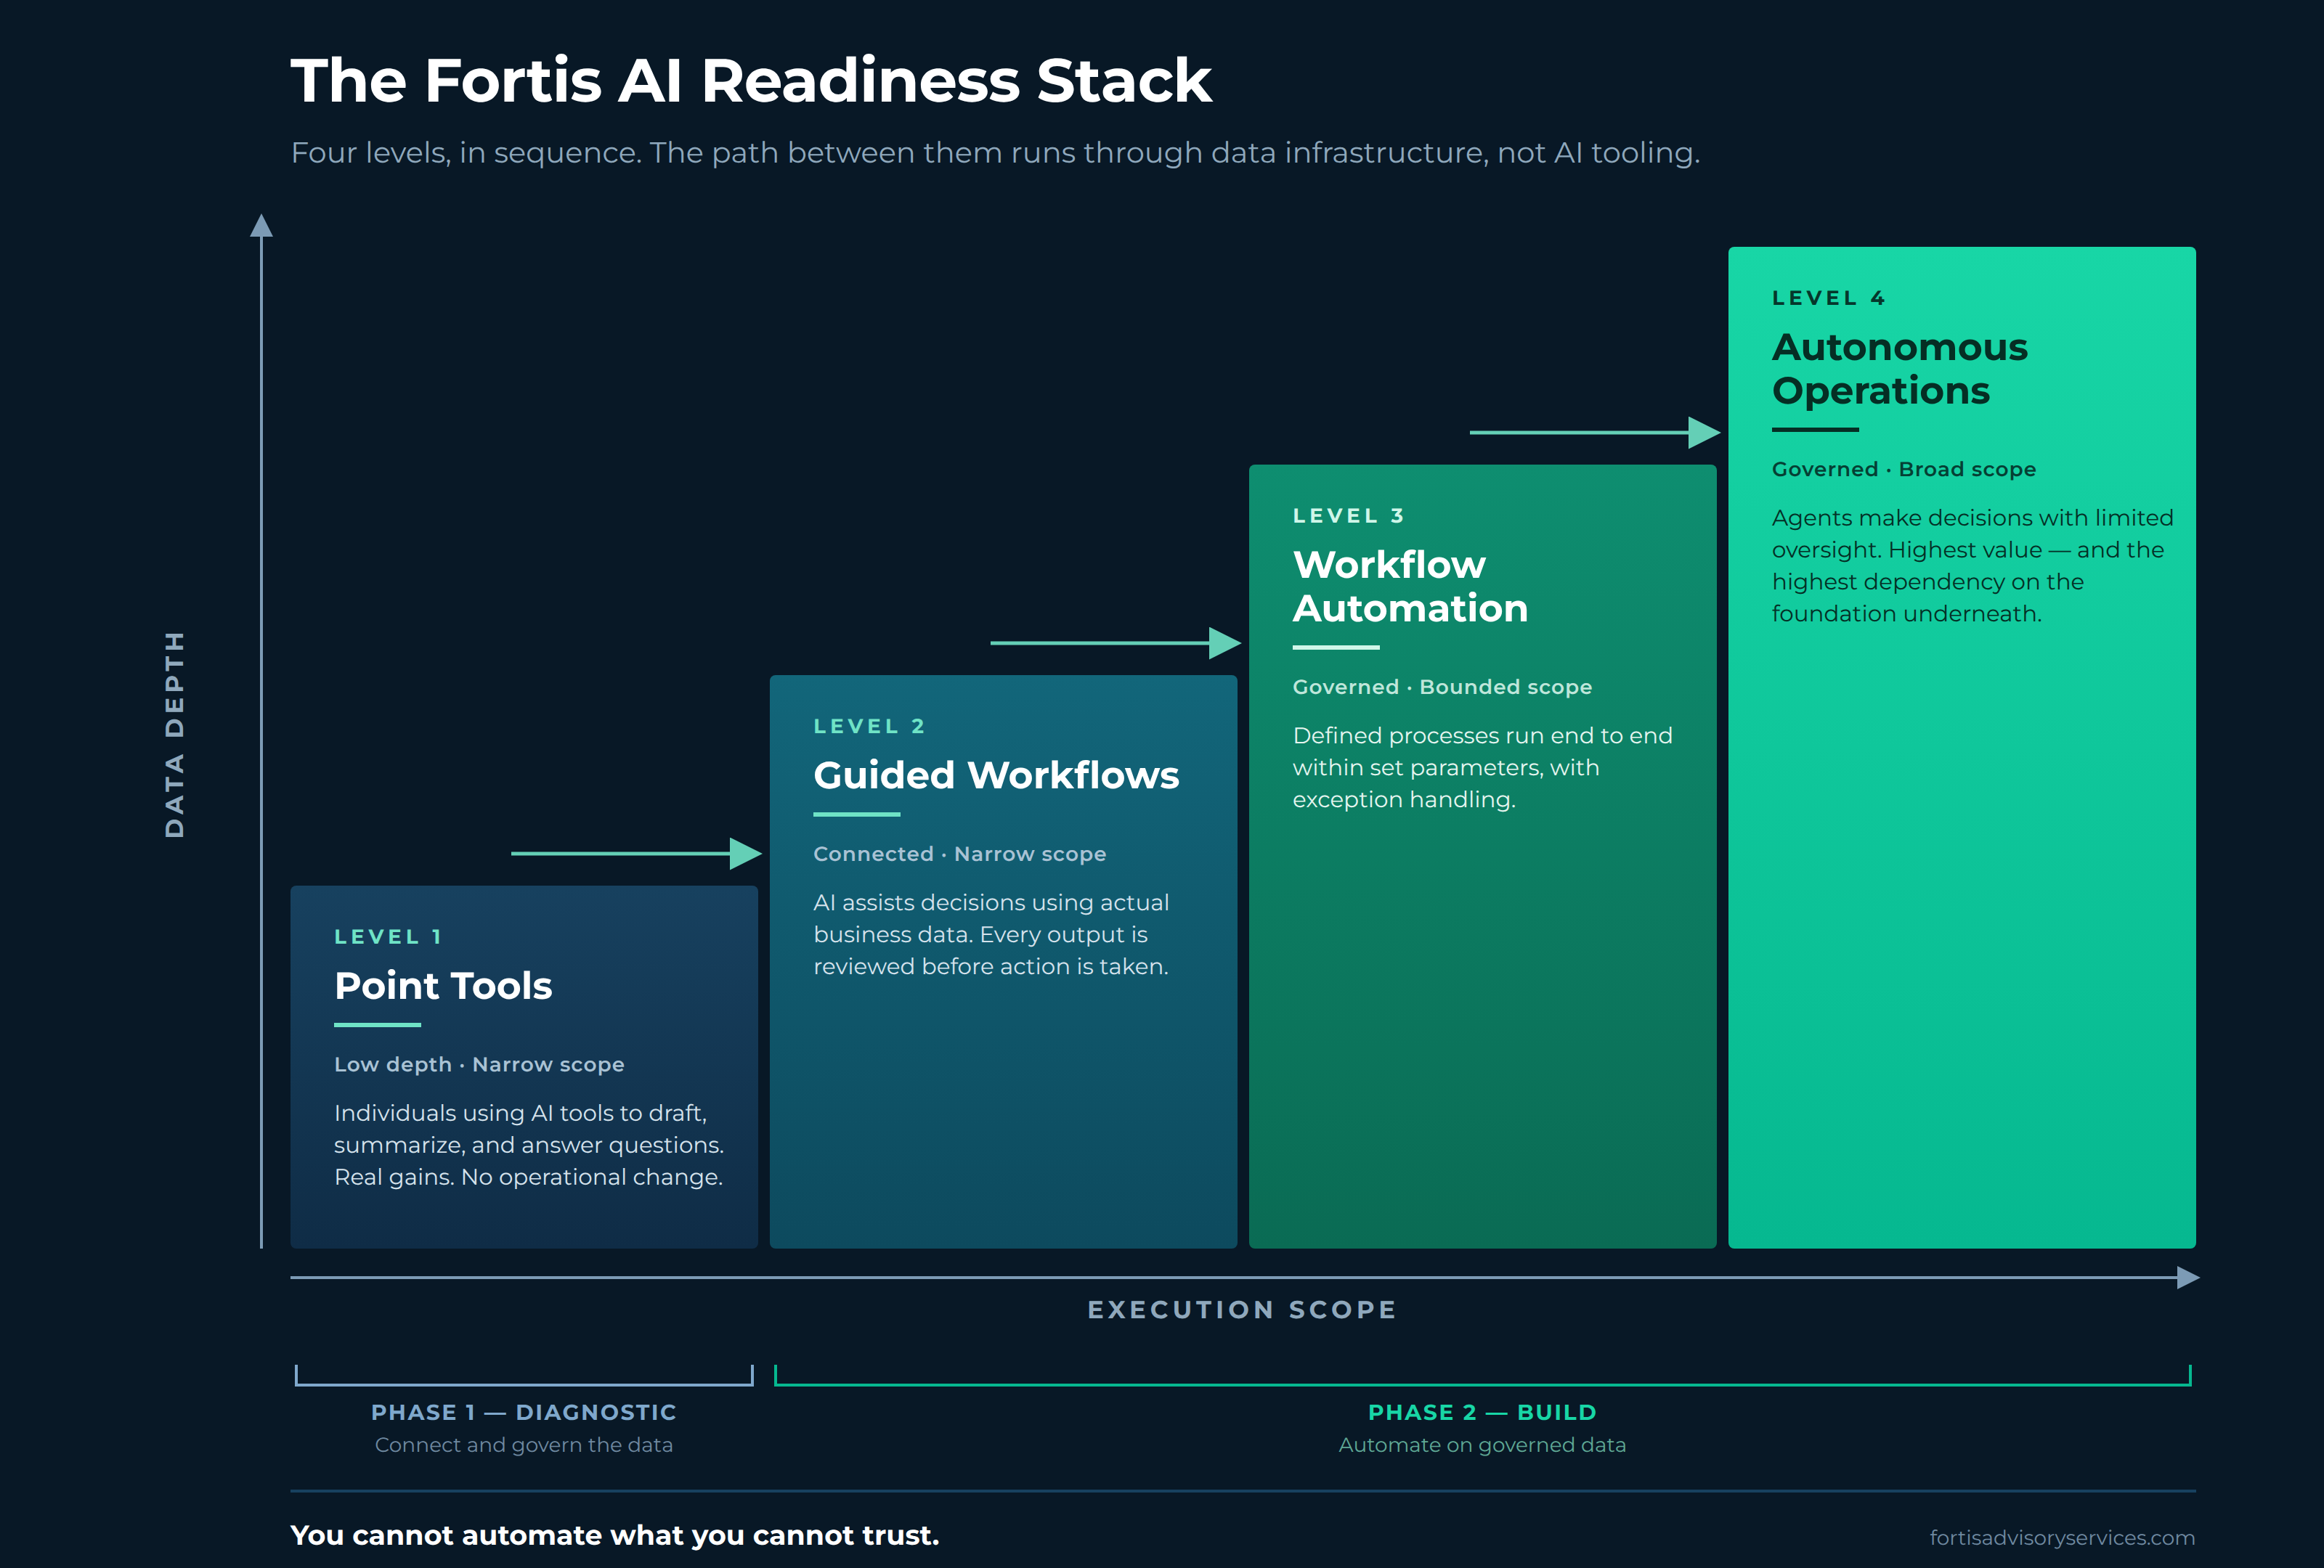Select the 'LEVEL 1' label
2324x1568 pixels.
[388, 936]
